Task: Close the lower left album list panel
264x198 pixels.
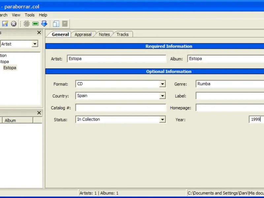Action: [x=39, y=113]
